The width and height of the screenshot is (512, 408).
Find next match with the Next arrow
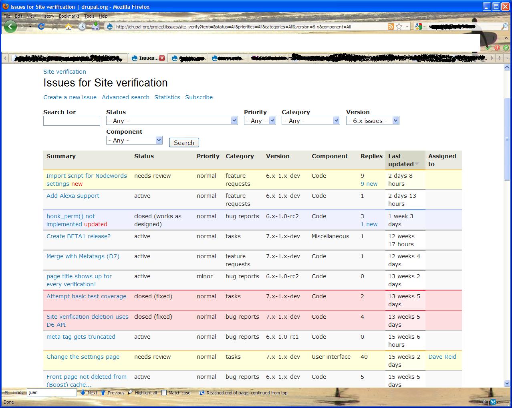[x=89, y=393]
